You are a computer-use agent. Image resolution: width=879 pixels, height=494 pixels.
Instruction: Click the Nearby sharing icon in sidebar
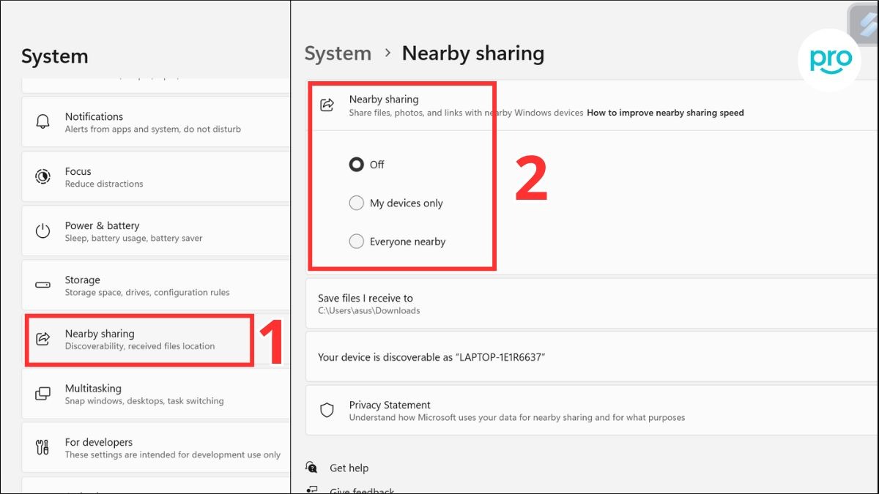point(43,339)
